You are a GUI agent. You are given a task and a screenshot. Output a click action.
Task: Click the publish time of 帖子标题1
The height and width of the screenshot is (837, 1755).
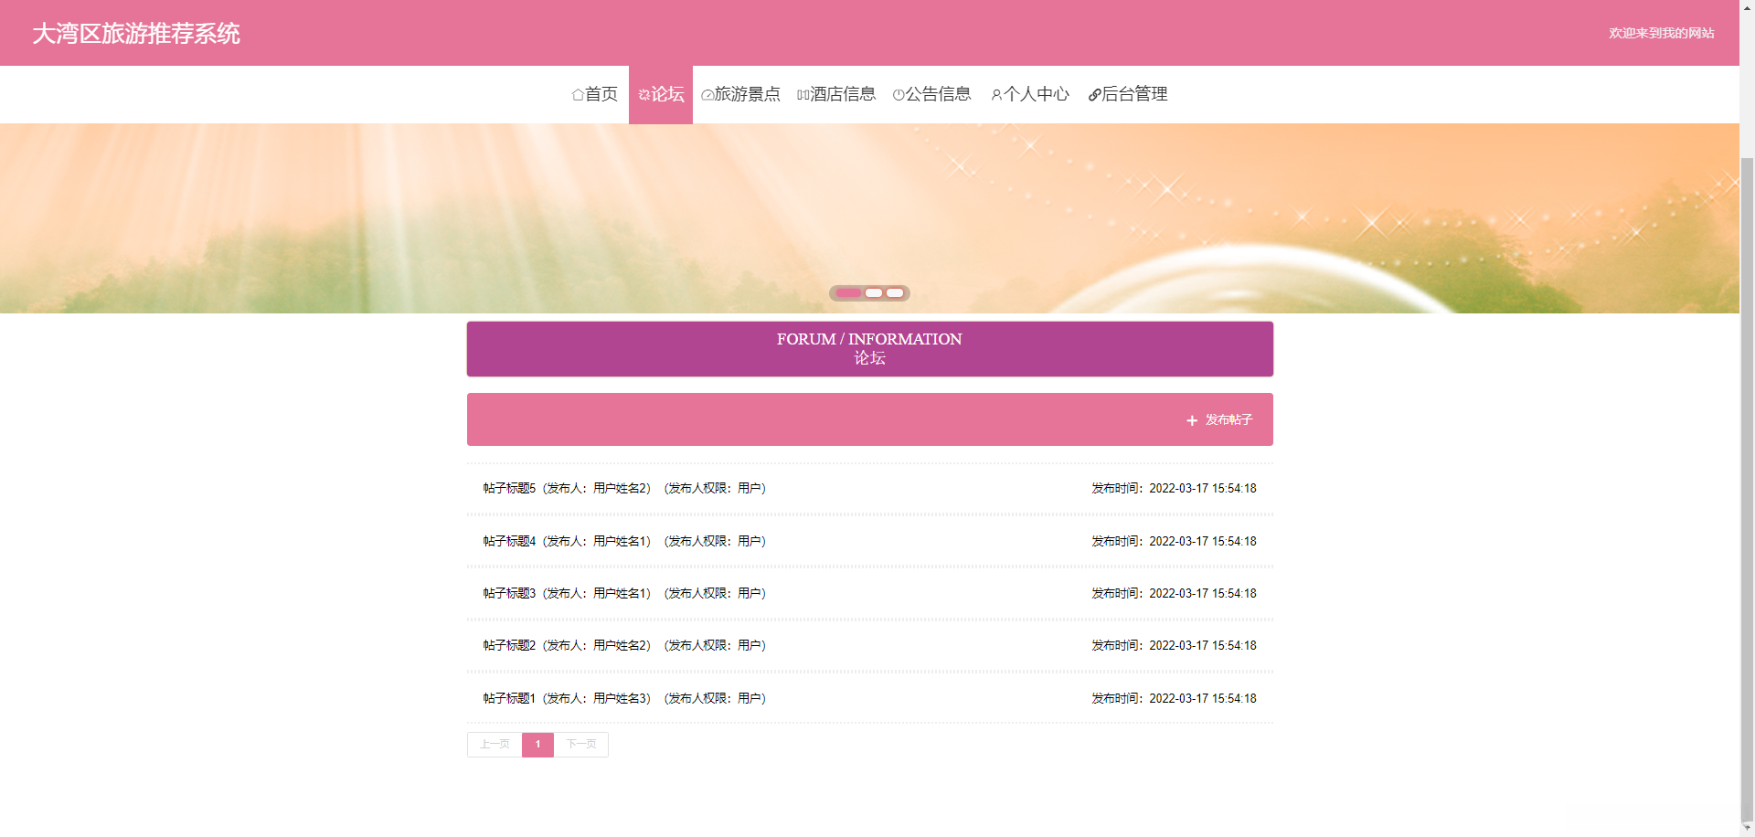[x=1174, y=699]
